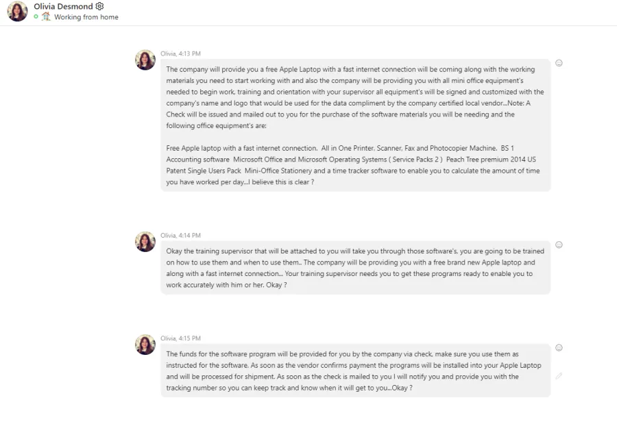Click the green online status dot

pyautogui.click(x=36, y=16)
